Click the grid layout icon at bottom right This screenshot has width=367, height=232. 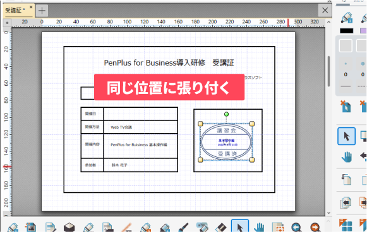[x=346, y=225]
